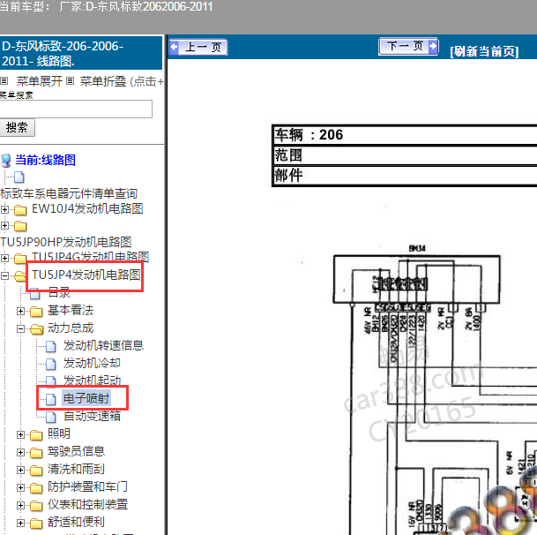Image resolution: width=537 pixels, height=535 pixels.
Task: Click the 驾驶员信息 folder icon
Action: (36, 453)
